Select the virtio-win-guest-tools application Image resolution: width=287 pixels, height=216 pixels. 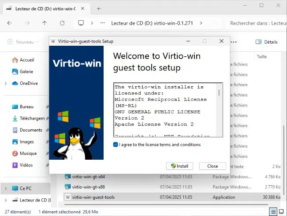pyautogui.click(x=172, y=197)
